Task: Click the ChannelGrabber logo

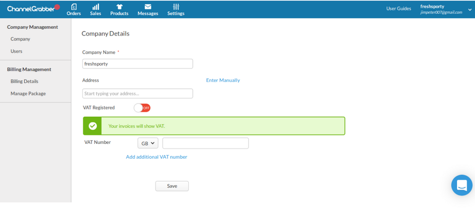Action: 31,8
